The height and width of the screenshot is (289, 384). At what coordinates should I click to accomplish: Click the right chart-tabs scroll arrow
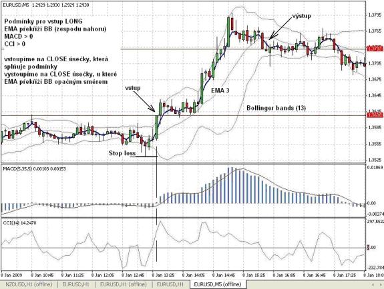pos(381,284)
